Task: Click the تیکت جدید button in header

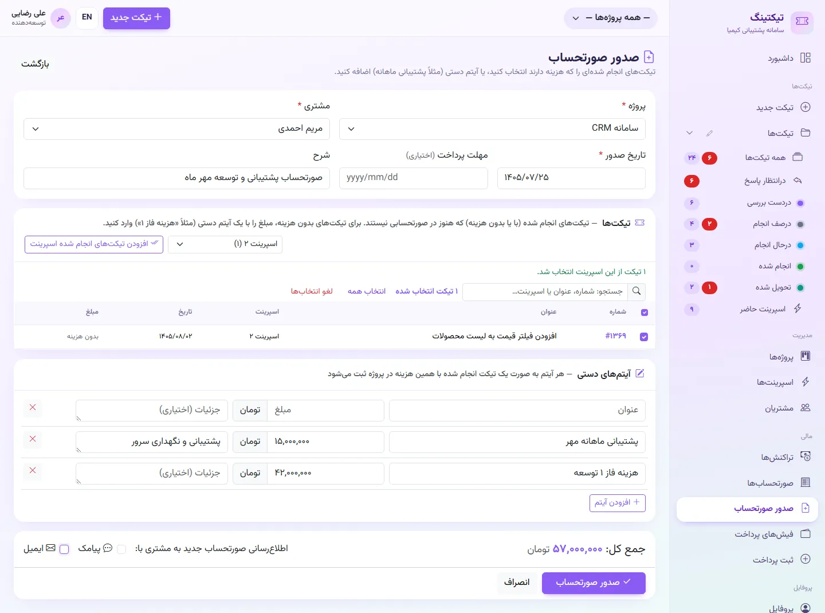Action: coord(136,18)
